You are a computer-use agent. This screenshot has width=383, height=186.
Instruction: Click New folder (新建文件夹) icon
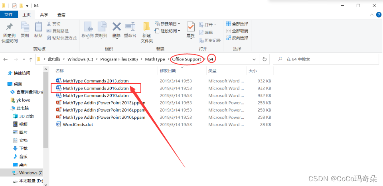coord(146,27)
